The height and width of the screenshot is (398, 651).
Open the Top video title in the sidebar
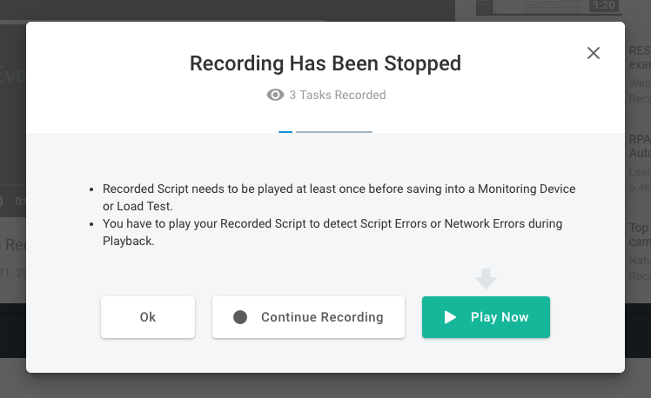[x=638, y=227]
